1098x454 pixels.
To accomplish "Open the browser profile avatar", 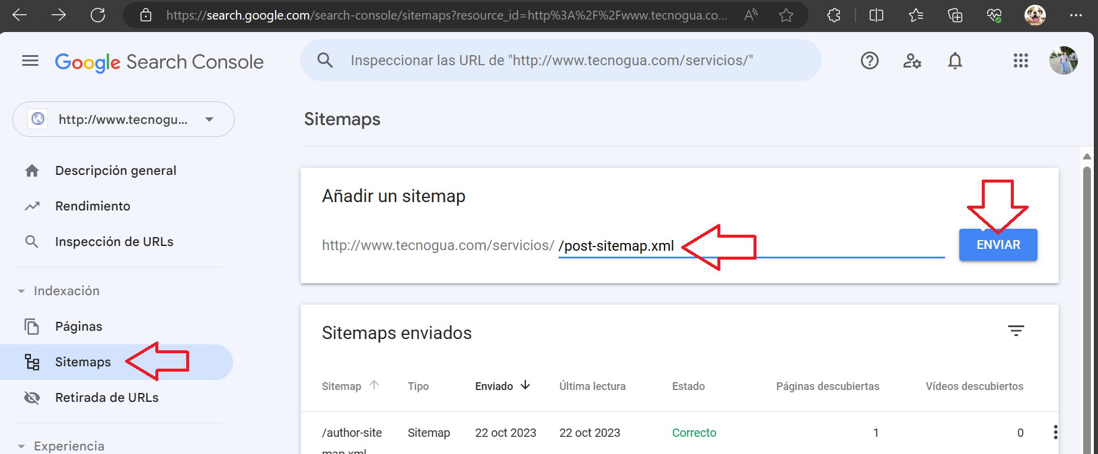I will tap(1035, 15).
